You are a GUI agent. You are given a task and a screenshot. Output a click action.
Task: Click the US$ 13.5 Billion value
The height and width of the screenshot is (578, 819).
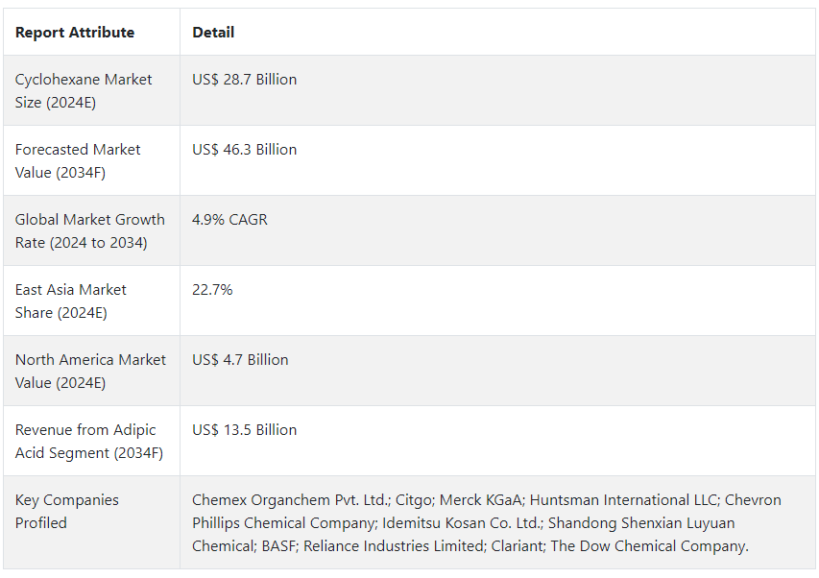[x=245, y=430]
